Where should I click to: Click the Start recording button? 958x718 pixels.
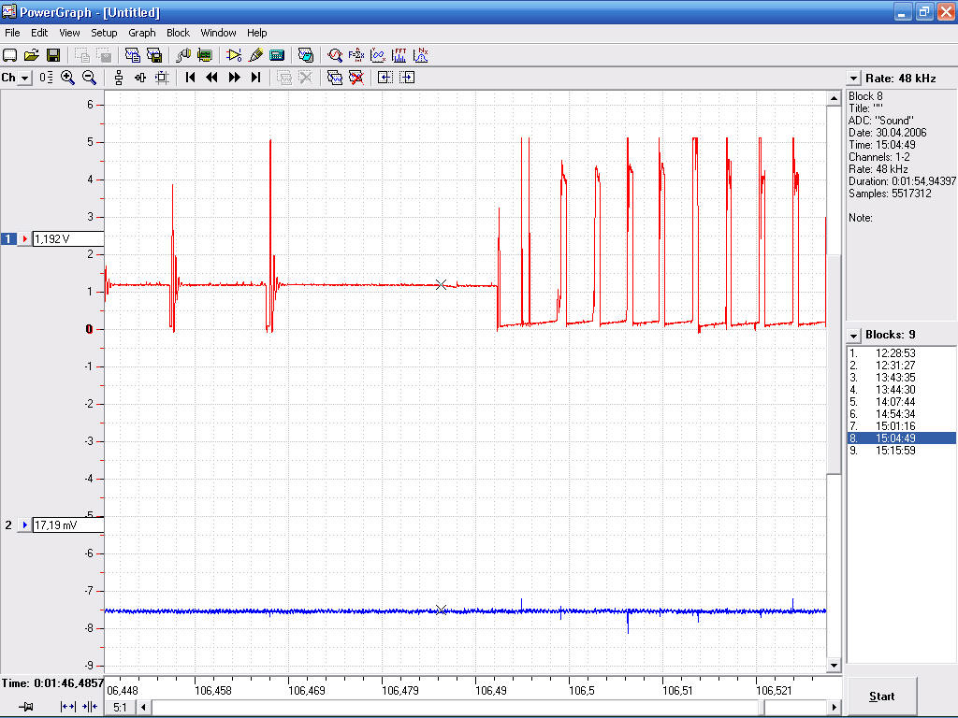[881, 696]
